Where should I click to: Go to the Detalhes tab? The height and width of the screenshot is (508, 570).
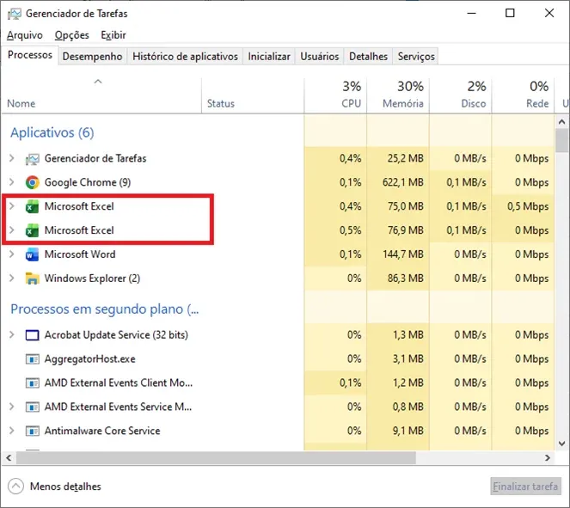[x=368, y=57]
